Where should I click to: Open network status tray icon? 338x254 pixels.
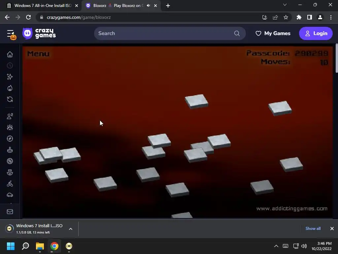296,246
